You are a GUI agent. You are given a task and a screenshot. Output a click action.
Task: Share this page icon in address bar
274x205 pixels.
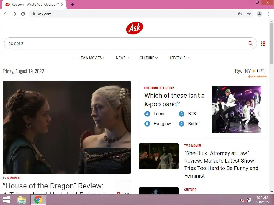pyautogui.click(x=240, y=14)
